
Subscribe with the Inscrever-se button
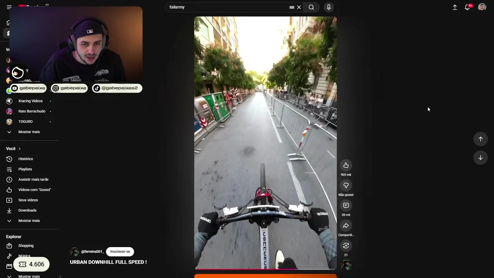coord(120,251)
